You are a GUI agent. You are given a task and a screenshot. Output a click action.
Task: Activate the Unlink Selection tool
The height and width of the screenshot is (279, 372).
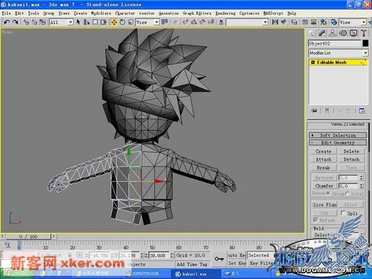pyautogui.click(x=34, y=22)
